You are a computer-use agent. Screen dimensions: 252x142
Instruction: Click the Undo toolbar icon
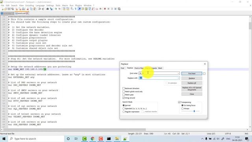[x=39, y=9]
